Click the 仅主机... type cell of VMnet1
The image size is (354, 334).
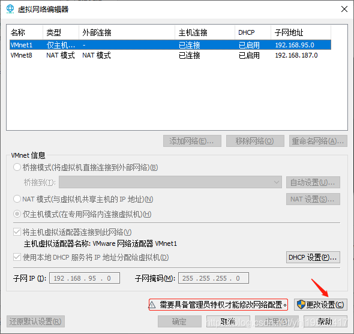[61, 45]
